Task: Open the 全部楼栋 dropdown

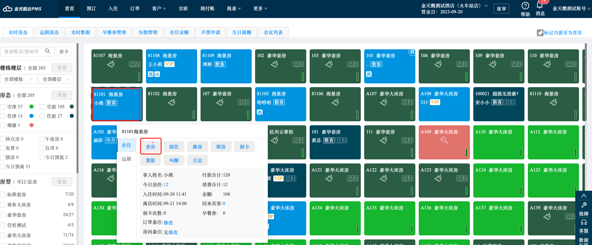Action: (18, 79)
